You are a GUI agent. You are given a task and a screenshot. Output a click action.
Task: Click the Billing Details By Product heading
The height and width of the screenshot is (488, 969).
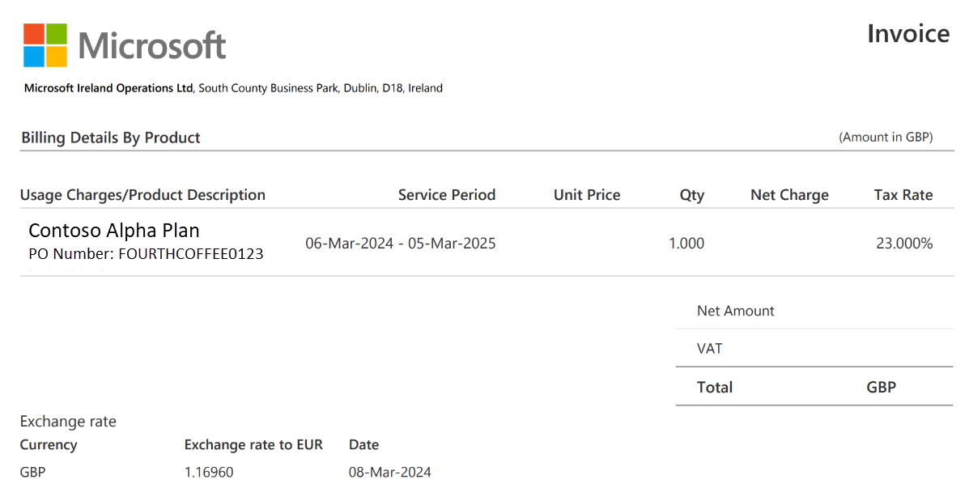coord(111,138)
